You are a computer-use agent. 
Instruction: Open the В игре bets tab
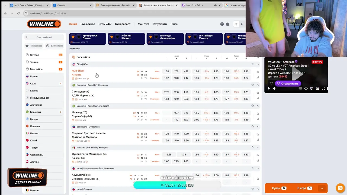pos(305,188)
